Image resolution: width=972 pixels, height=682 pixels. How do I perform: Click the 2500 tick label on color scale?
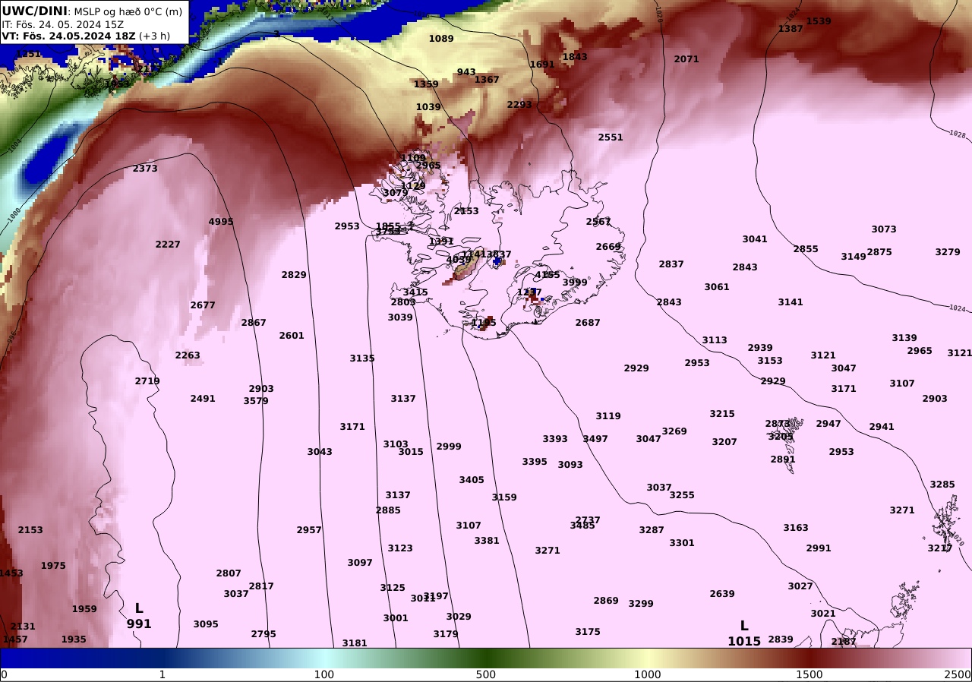click(x=958, y=674)
